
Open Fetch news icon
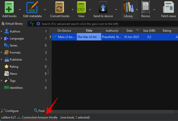tap(168, 8)
